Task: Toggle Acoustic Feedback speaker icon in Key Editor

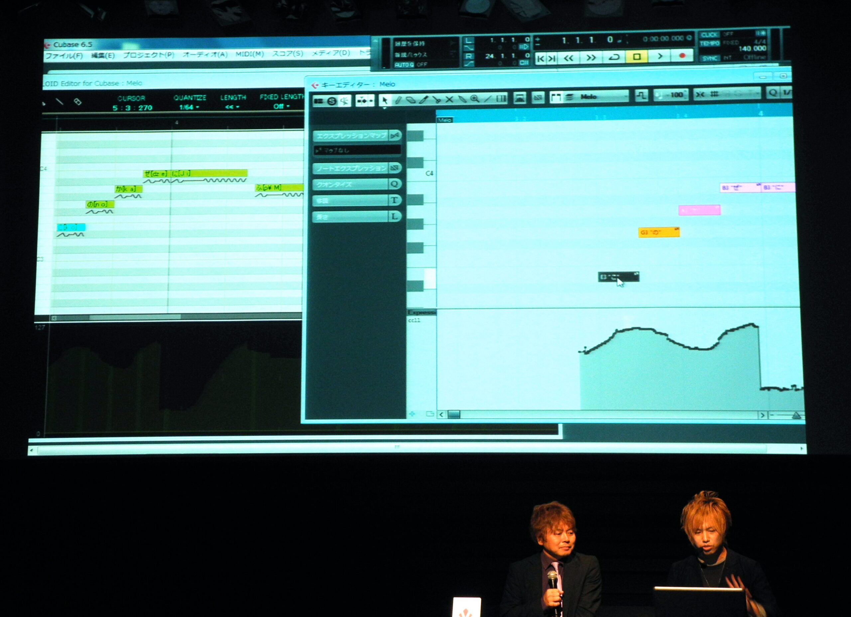Action: 344,101
